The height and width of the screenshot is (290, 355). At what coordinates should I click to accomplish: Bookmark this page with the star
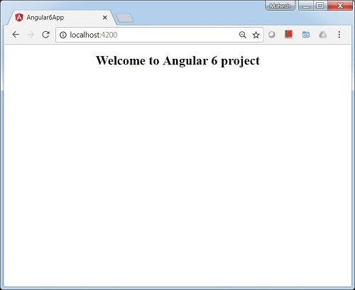coord(256,35)
